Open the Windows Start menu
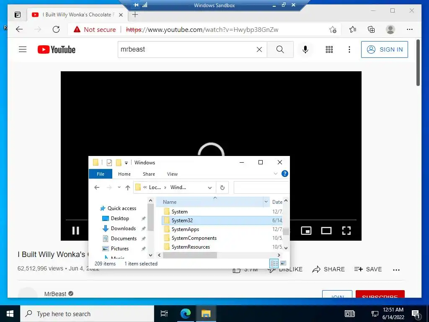Screen dimensions: 429x322 (10, 314)
